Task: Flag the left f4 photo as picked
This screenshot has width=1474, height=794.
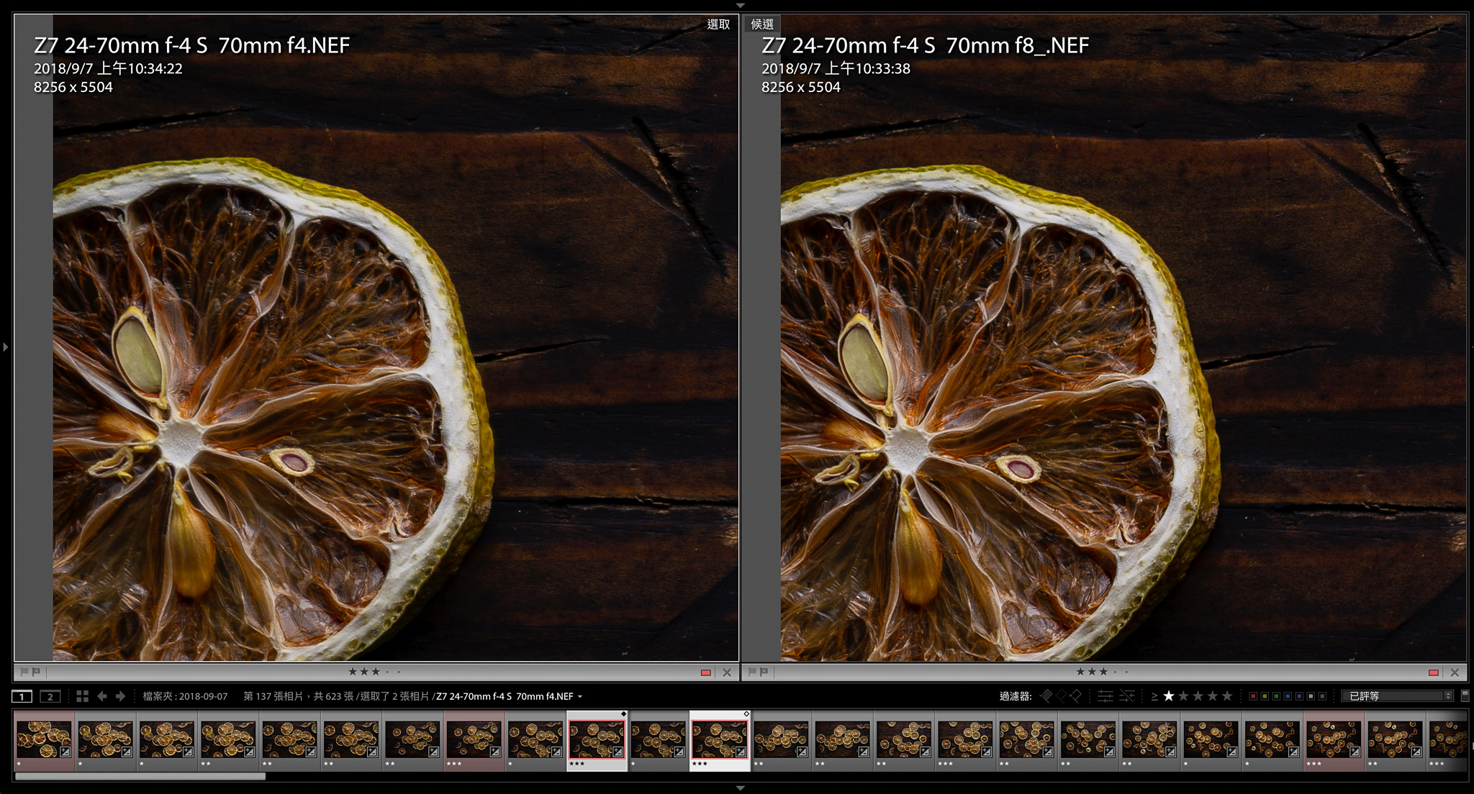Action: (24, 672)
